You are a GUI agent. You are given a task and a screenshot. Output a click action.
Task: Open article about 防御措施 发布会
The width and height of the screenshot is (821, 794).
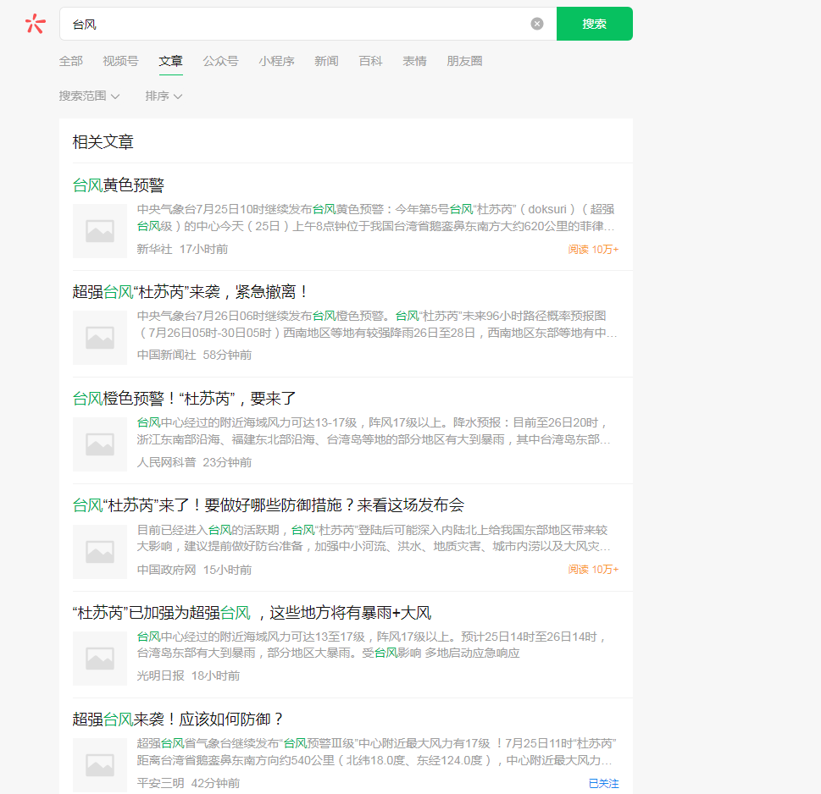[x=268, y=505]
